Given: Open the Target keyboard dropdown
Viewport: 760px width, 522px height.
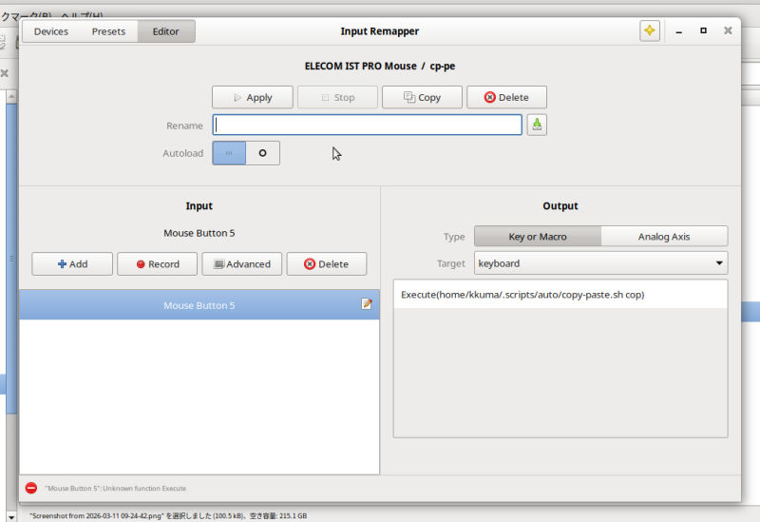Looking at the screenshot, I should pos(600,262).
